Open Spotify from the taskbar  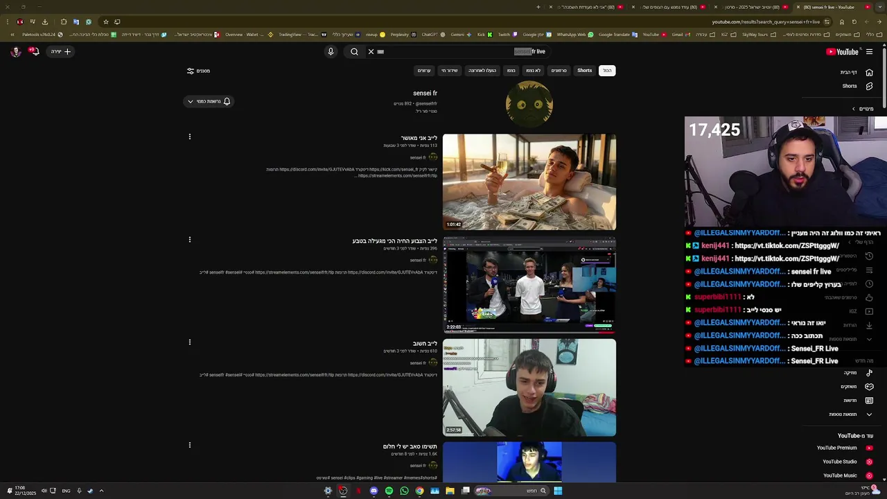pyautogui.click(x=389, y=491)
